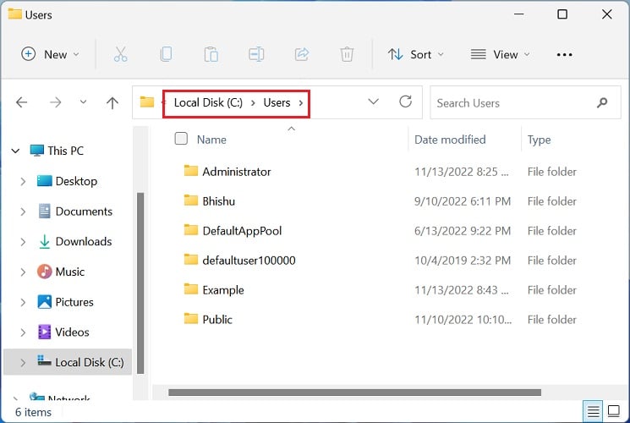This screenshot has width=630, height=423.
Task: Click Local Disk (C:) in breadcrumb
Action: [x=208, y=102]
